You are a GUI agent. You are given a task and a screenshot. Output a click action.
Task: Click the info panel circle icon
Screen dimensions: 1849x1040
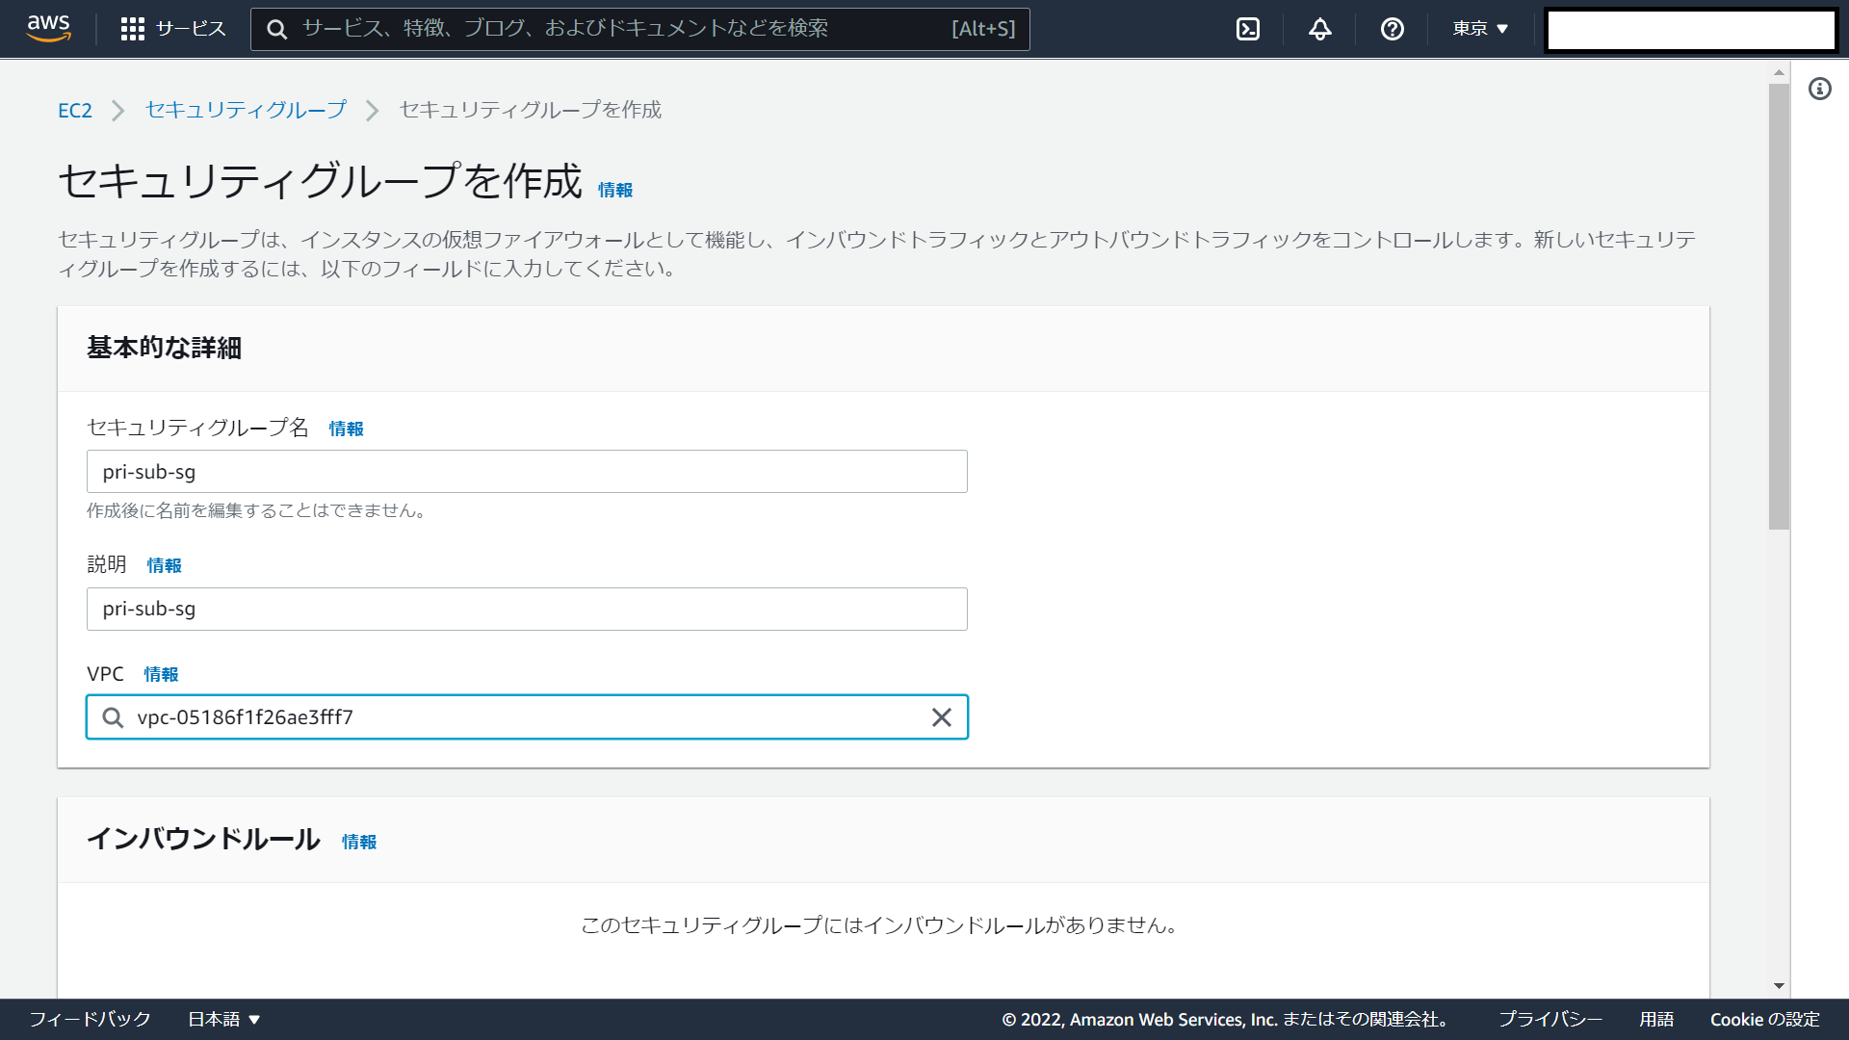coord(1819,90)
